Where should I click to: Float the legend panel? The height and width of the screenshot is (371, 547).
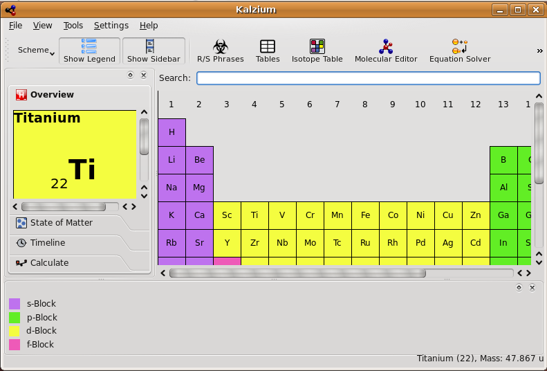point(519,287)
